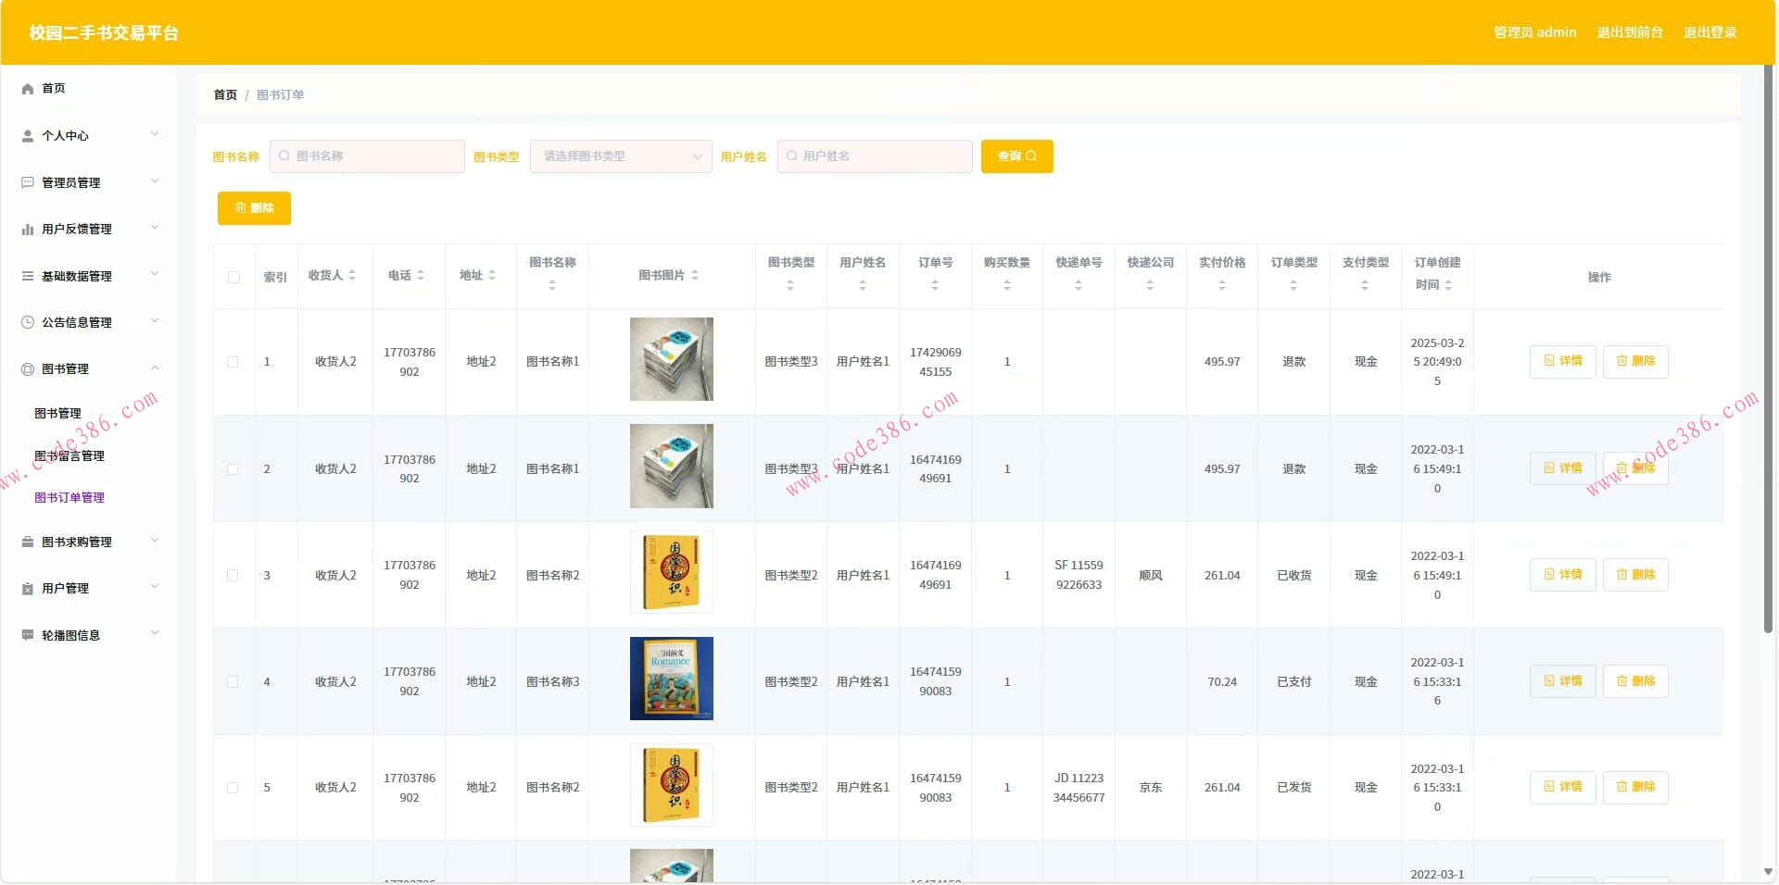Select the checkbox on row 3
1779x885 pixels.
[233, 575]
